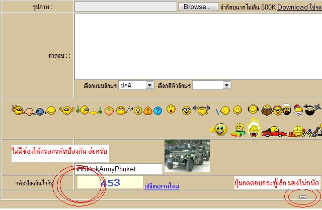Insert the construction hard hat smiley
This screenshot has height=210, width=322.
(x=298, y=131)
